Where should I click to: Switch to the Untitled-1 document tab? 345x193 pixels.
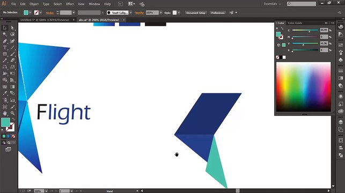tap(45, 20)
